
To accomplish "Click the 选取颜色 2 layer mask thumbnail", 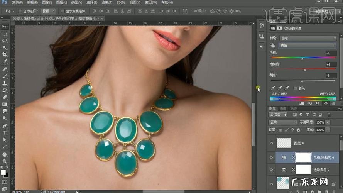I will (x=303, y=169).
